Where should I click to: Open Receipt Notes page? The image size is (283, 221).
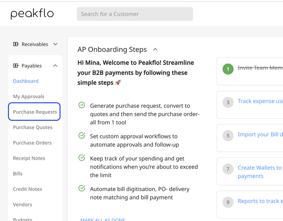click(29, 158)
